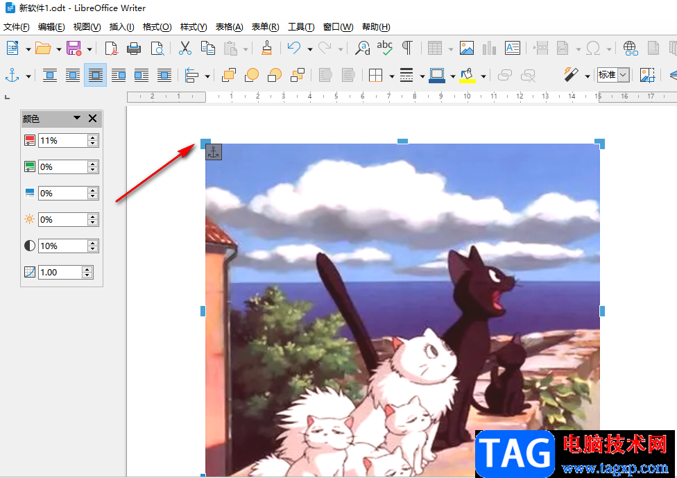The image size is (677, 478).
Task: Expand the New document dropdown arrow
Action: point(28,49)
